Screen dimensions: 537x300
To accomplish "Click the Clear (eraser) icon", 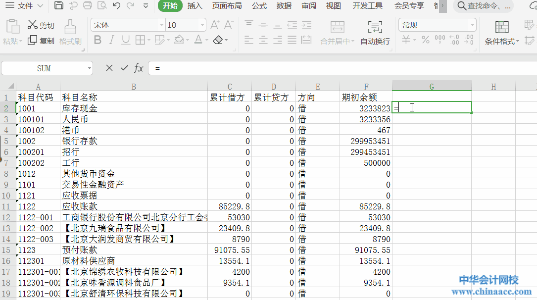I will [x=218, y=40].
